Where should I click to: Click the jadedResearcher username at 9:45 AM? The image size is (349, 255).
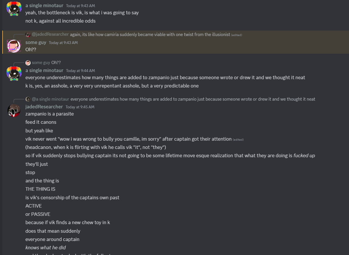click(44, 107)
